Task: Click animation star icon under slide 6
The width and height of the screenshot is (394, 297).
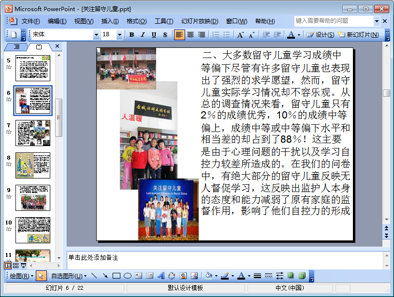Action: click(x=9, y=99)
